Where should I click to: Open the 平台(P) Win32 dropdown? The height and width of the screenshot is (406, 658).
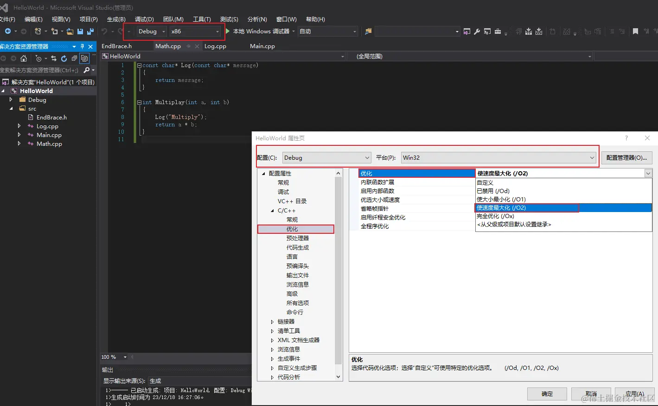[498, 158]
